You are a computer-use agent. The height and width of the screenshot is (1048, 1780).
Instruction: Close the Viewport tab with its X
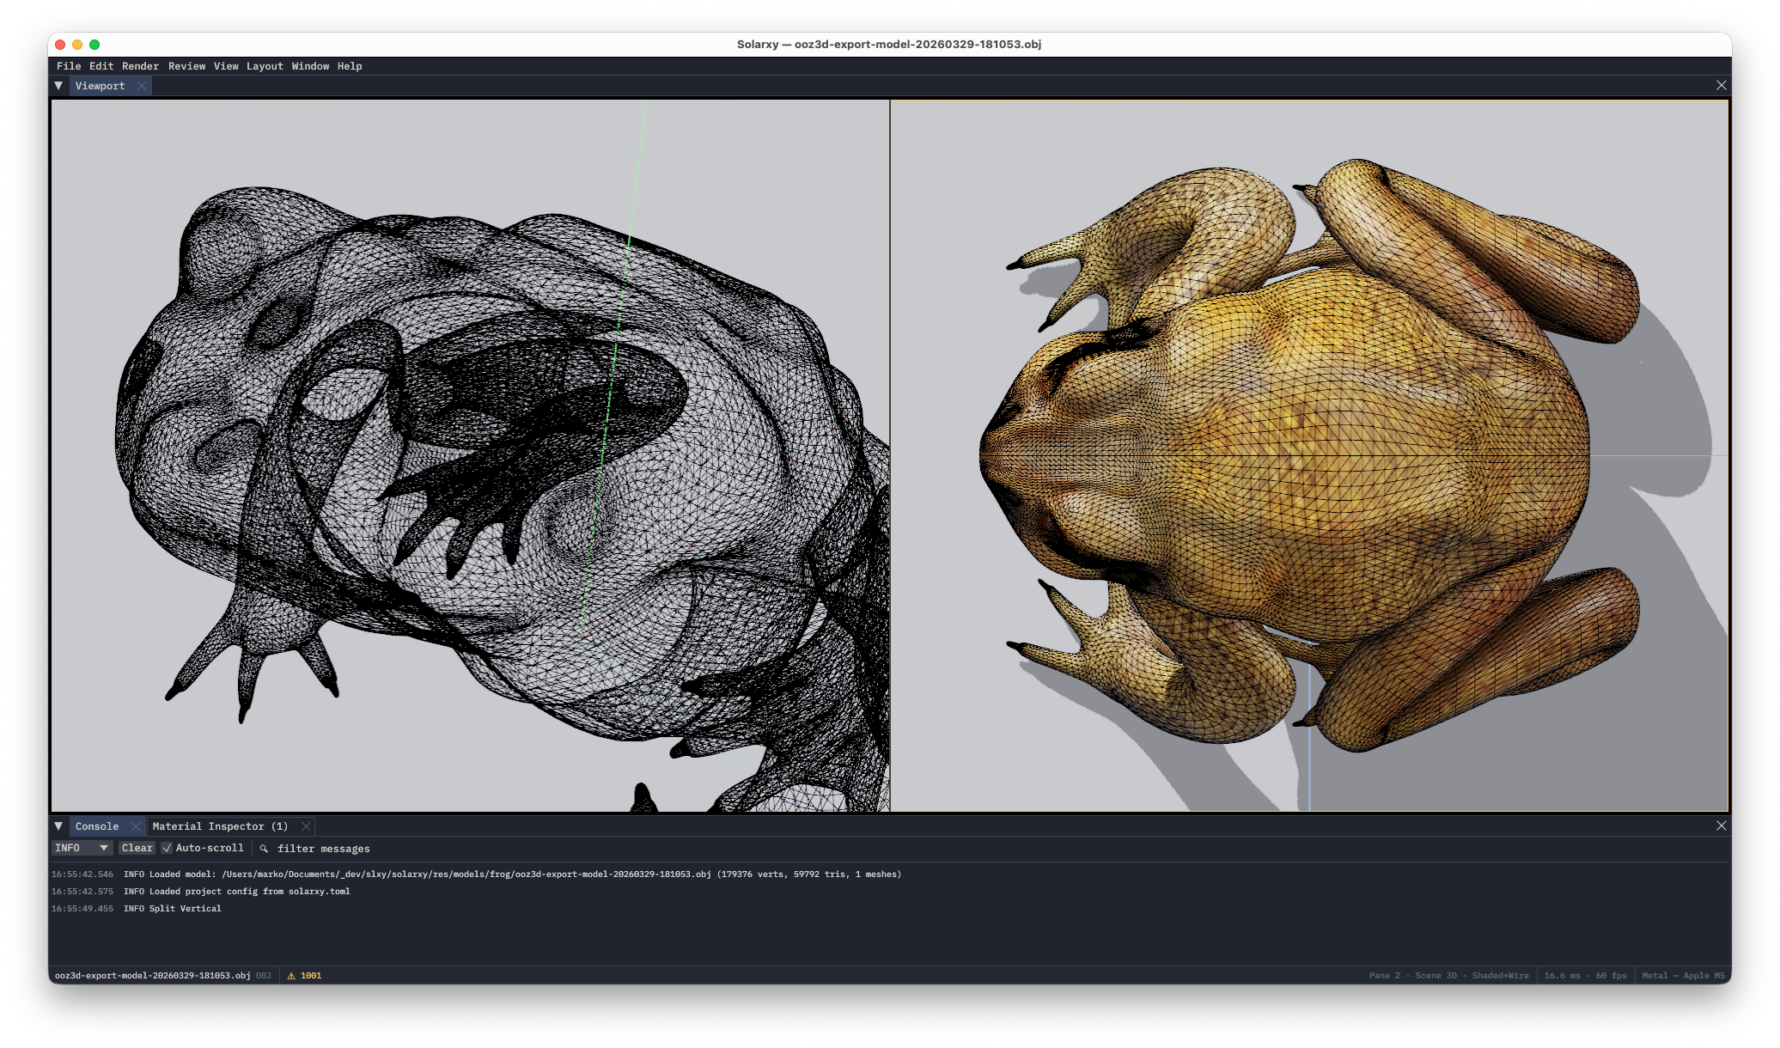pos(142,86)
